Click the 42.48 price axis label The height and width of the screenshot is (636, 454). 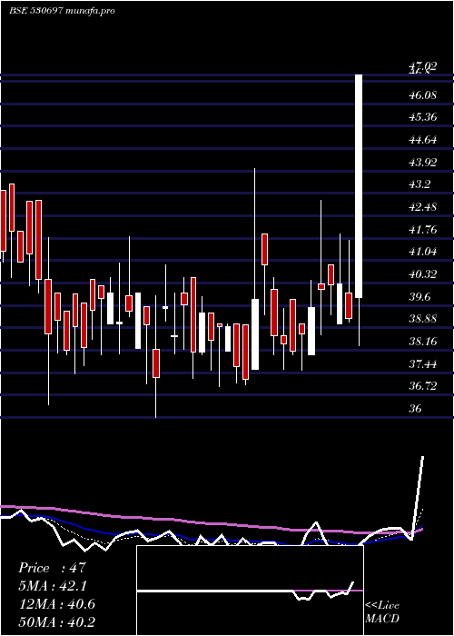422,207
